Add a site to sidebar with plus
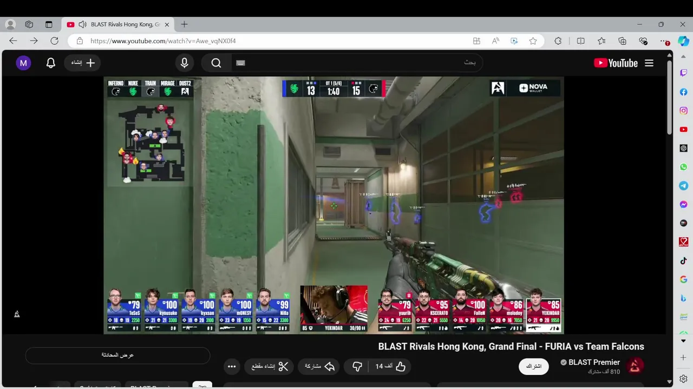This screenshot has height=389, width=693. point(683,358)
